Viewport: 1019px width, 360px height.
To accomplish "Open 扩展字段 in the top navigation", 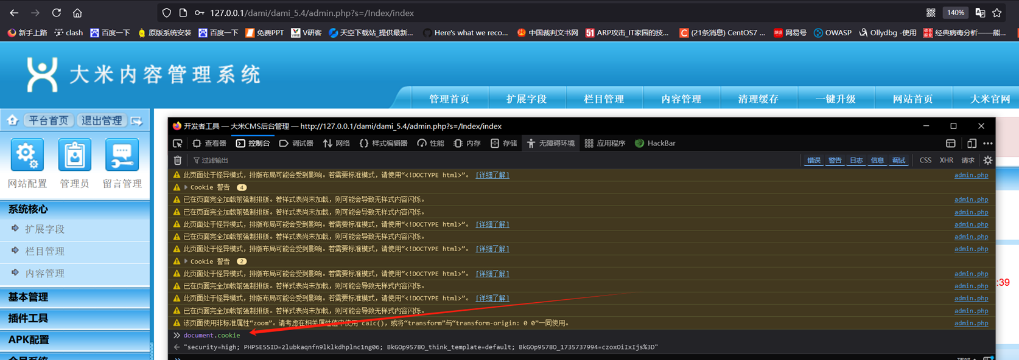I will coord(526,99).
